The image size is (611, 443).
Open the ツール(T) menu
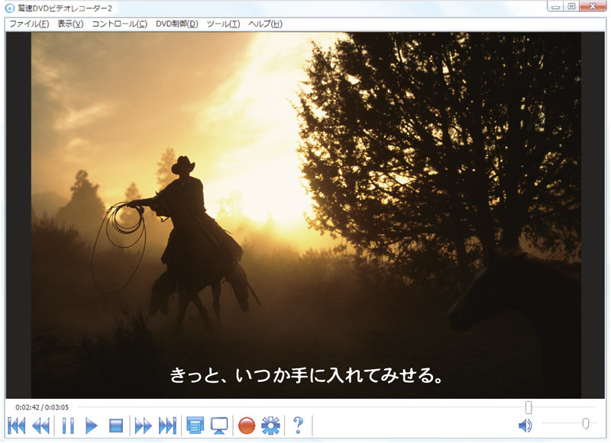(x=223, y=24)
